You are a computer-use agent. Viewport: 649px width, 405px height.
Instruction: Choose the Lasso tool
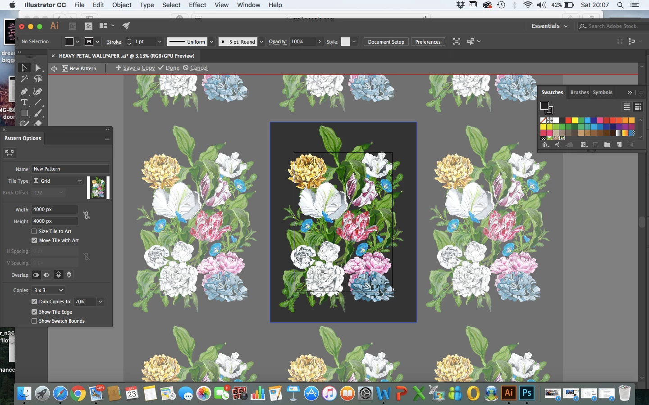[x=38, y=79]
